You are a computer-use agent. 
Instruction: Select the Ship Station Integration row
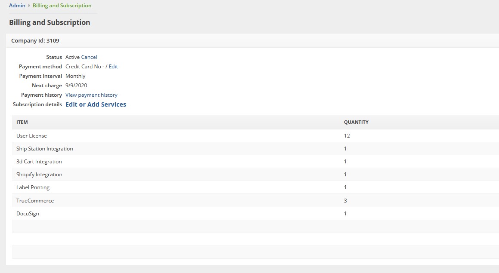pos(256,149)
